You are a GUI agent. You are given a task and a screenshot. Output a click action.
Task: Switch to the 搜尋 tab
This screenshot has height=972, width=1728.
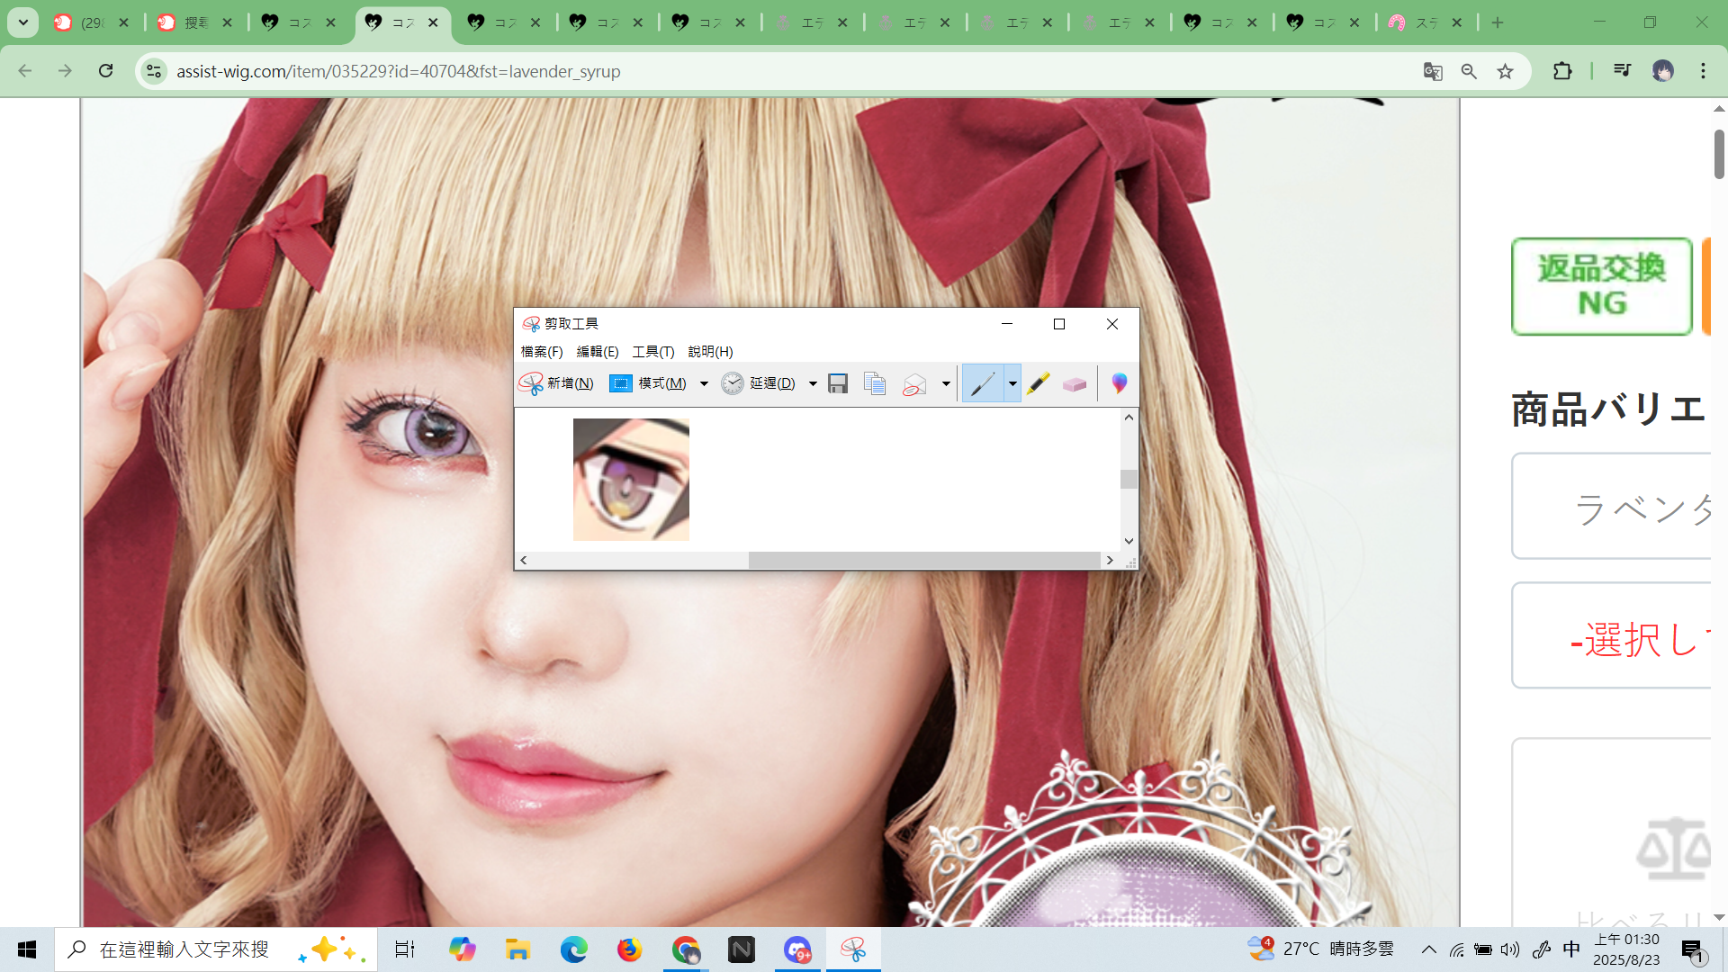pos(195,22)
